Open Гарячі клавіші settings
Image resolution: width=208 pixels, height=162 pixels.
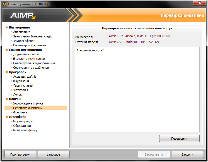(23, 85)
